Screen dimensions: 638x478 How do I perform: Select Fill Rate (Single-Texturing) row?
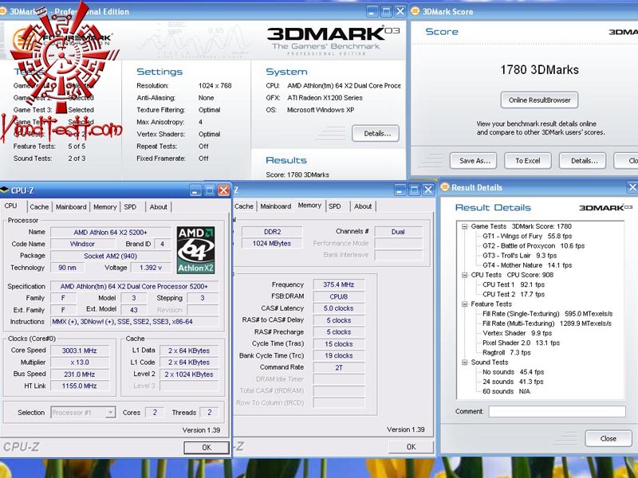pyautogui.click(x=547, y=314)
